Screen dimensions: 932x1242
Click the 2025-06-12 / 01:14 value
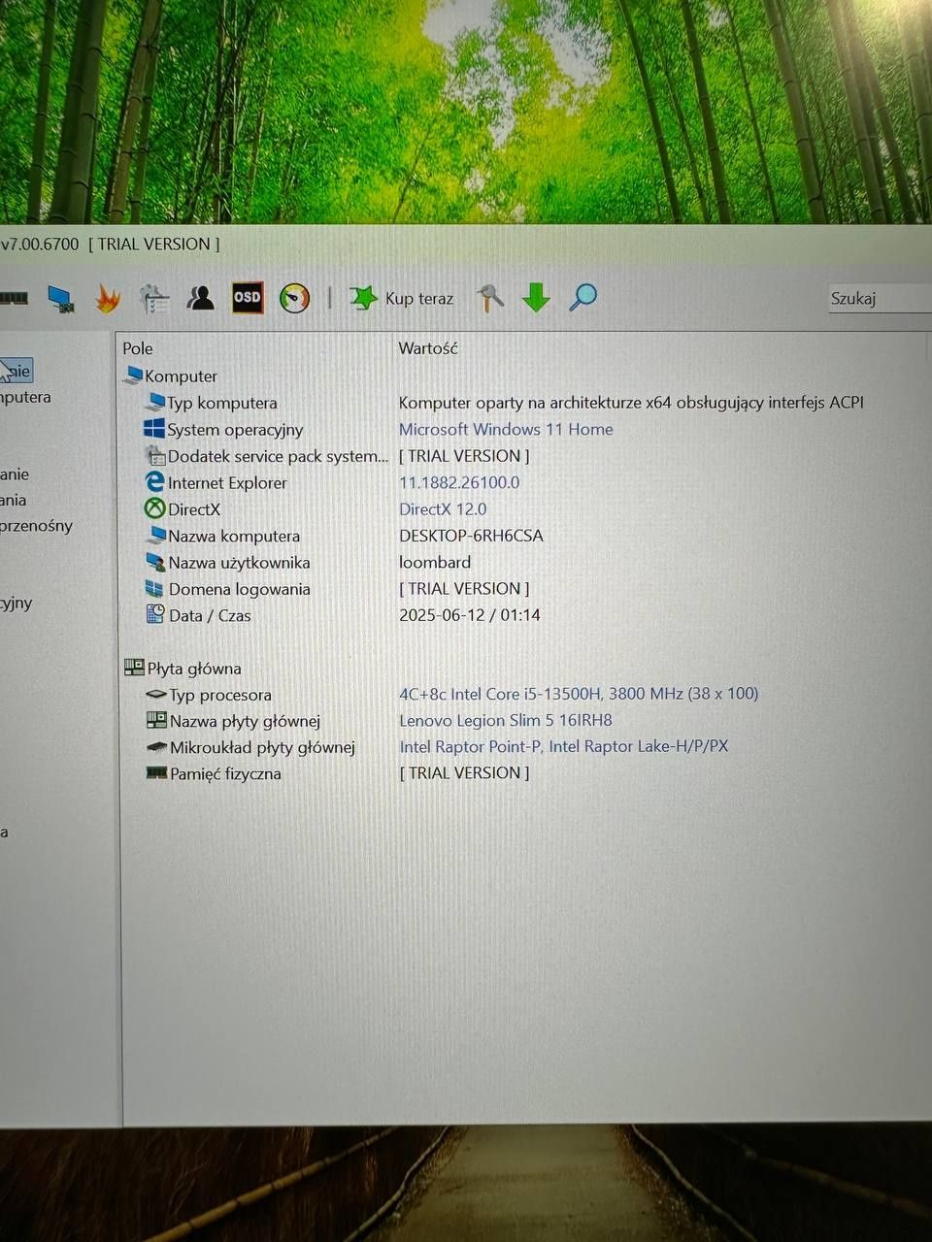[470, 615]
